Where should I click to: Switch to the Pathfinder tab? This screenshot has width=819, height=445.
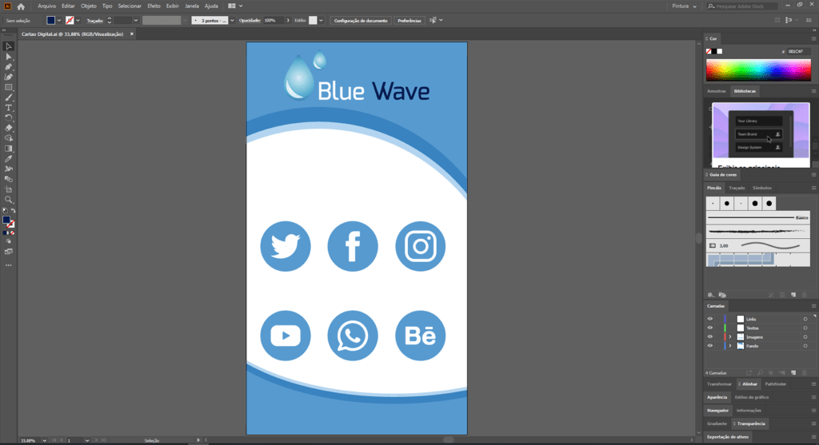(x=775, y=384)
